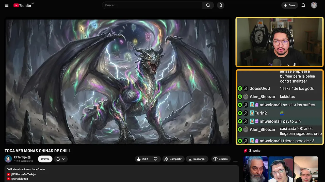325x182 pixels.
Task: Click the Shorts section logo icon
Action: [x=246, y=151]
